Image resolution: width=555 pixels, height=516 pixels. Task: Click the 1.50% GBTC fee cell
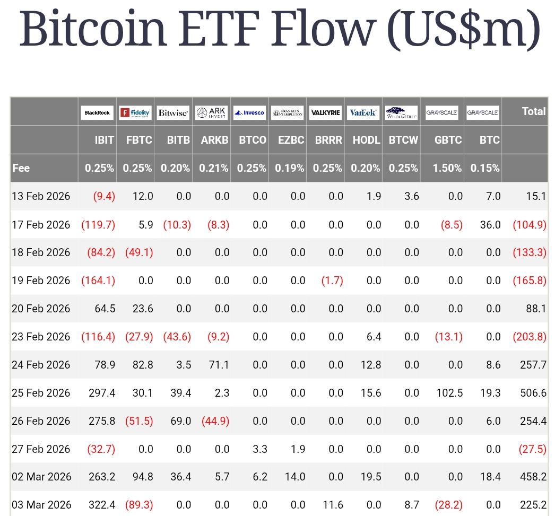click(x=447, y=168)
